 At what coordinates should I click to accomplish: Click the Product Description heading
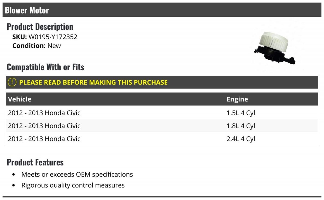40,27
